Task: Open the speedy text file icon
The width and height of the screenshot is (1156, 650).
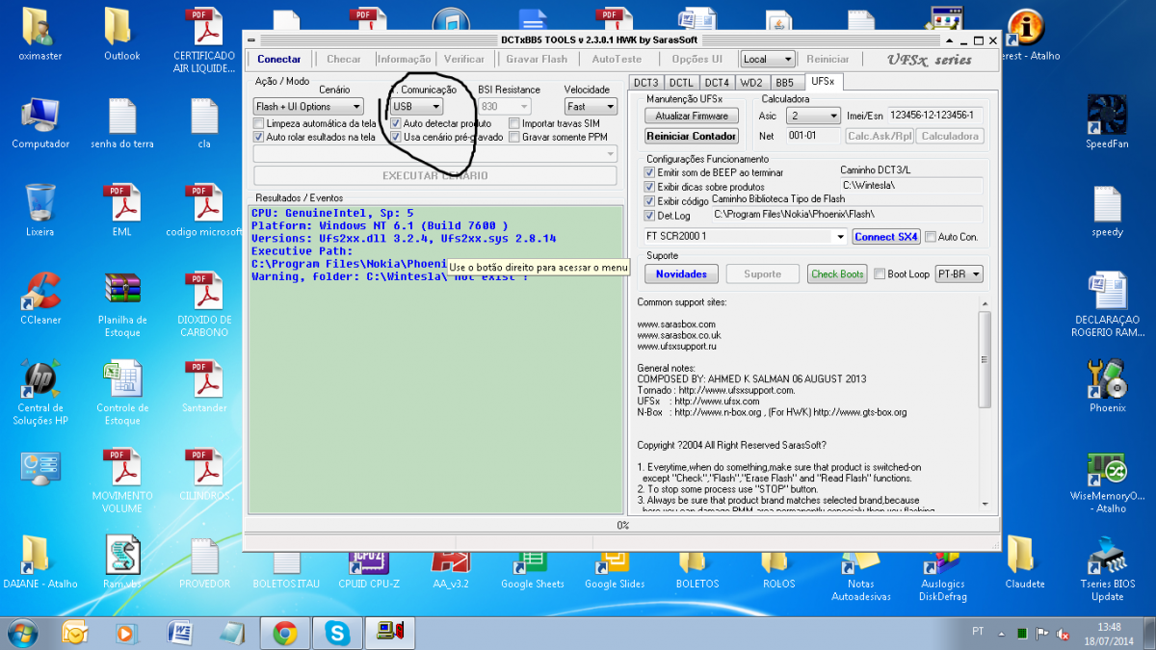Action: point(1107,211)
